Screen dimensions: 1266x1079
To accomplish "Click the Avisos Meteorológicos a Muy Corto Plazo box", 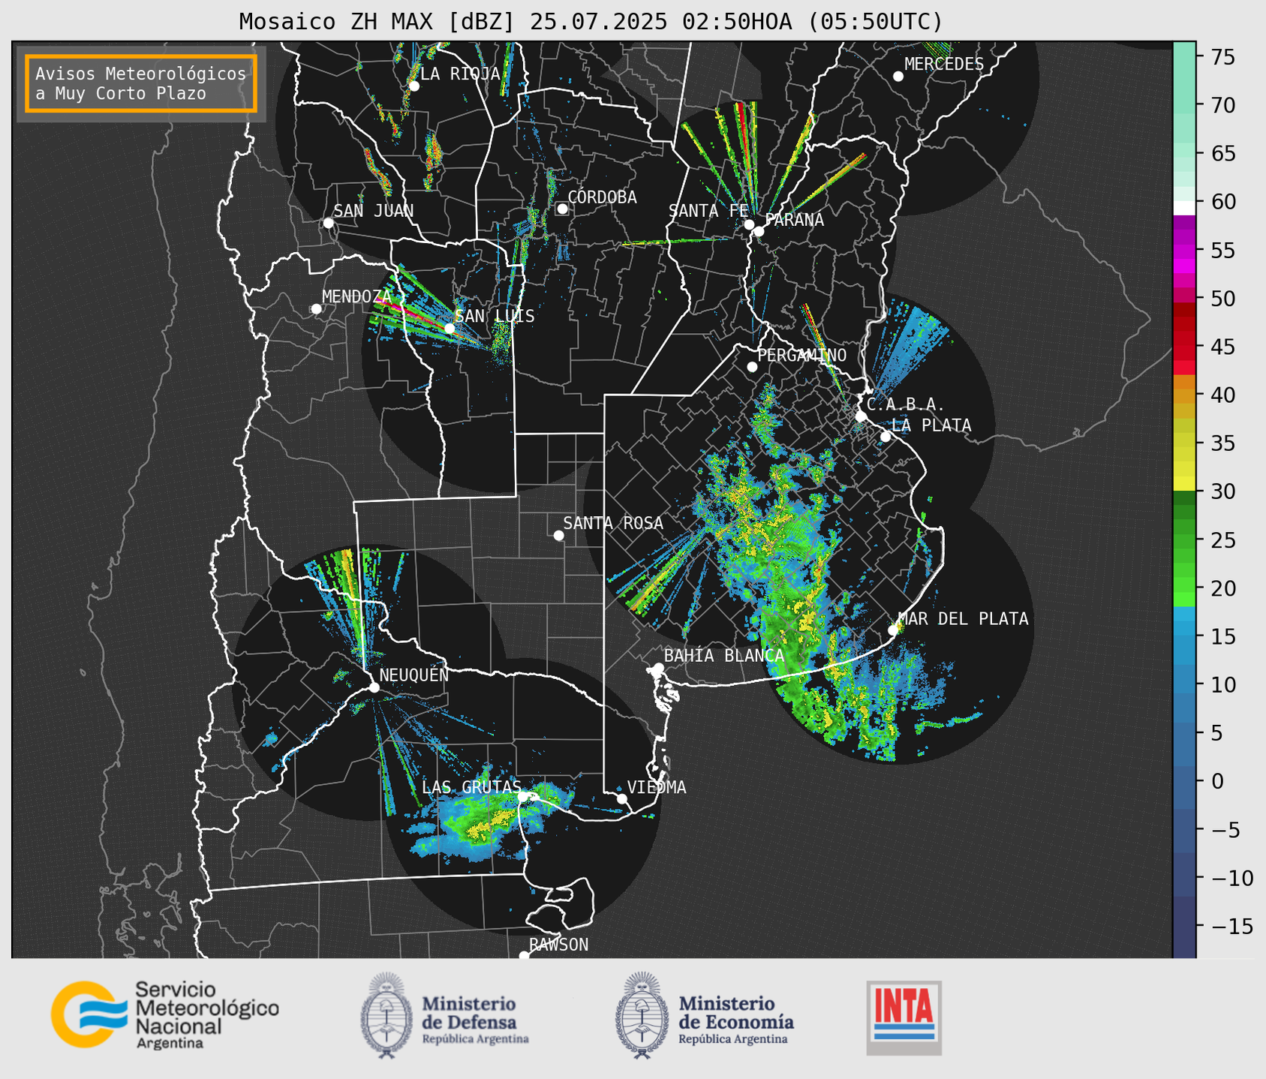I will click(141, 83).
